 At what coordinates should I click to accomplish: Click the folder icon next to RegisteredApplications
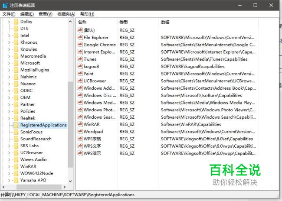(x=16, y=125)
